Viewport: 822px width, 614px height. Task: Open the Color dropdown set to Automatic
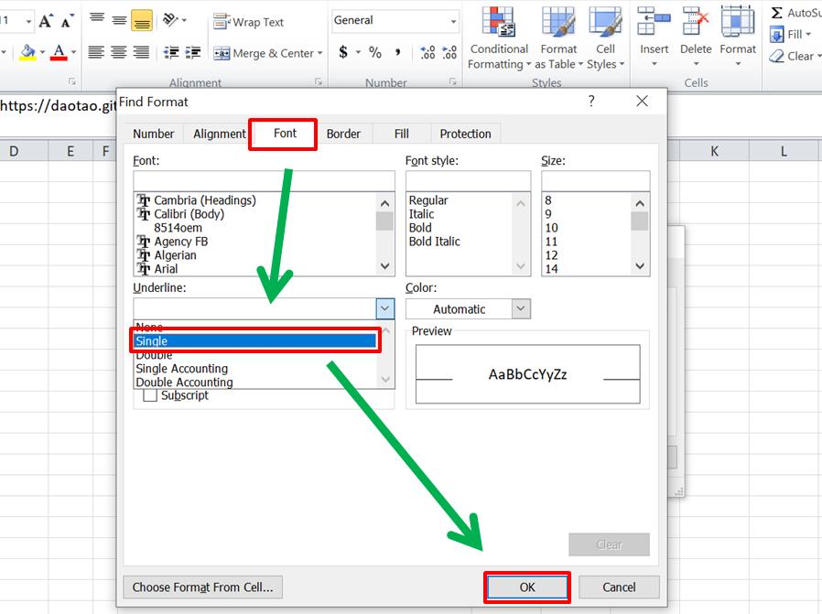coord(518,308)
